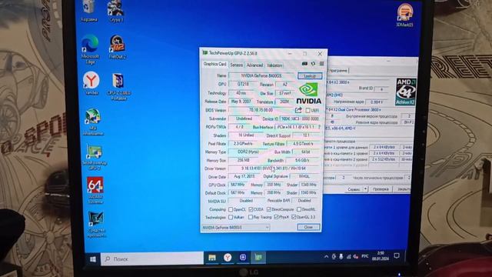Toggle the OpenCL checkbox

click(x=231, y=209)
